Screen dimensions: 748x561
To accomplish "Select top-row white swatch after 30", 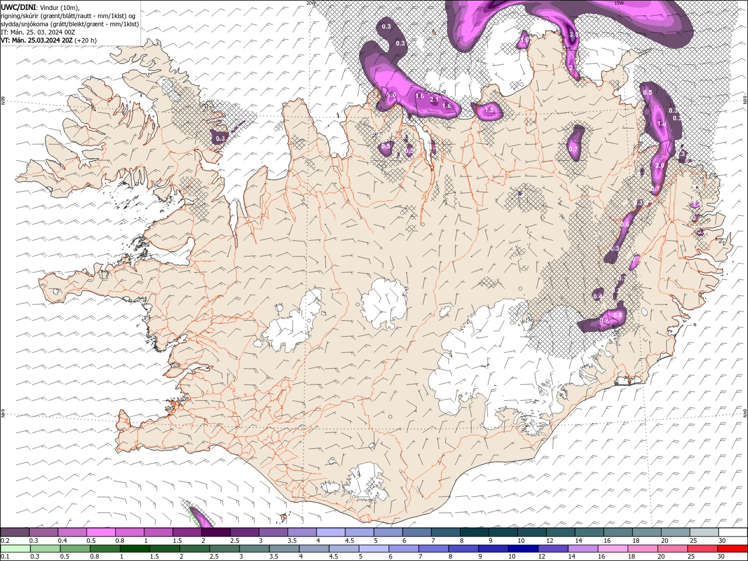I will 732,532.
